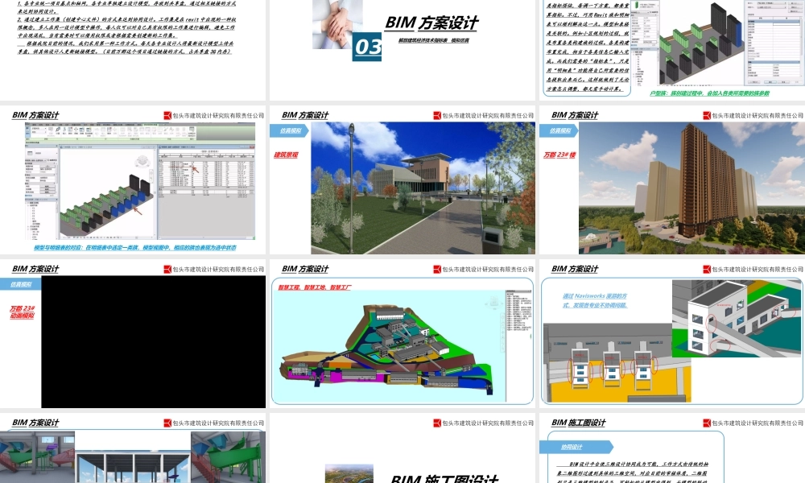Select the 万郡 23#楼 high-rise rendering slide
This screenshot has height=483, width=805.
point(672,180)
